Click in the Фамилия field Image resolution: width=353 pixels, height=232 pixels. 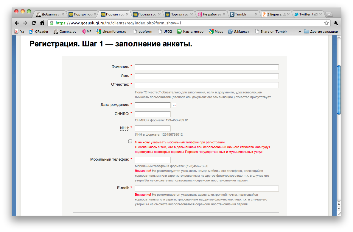pyautogui.click(x=207, y=67)
